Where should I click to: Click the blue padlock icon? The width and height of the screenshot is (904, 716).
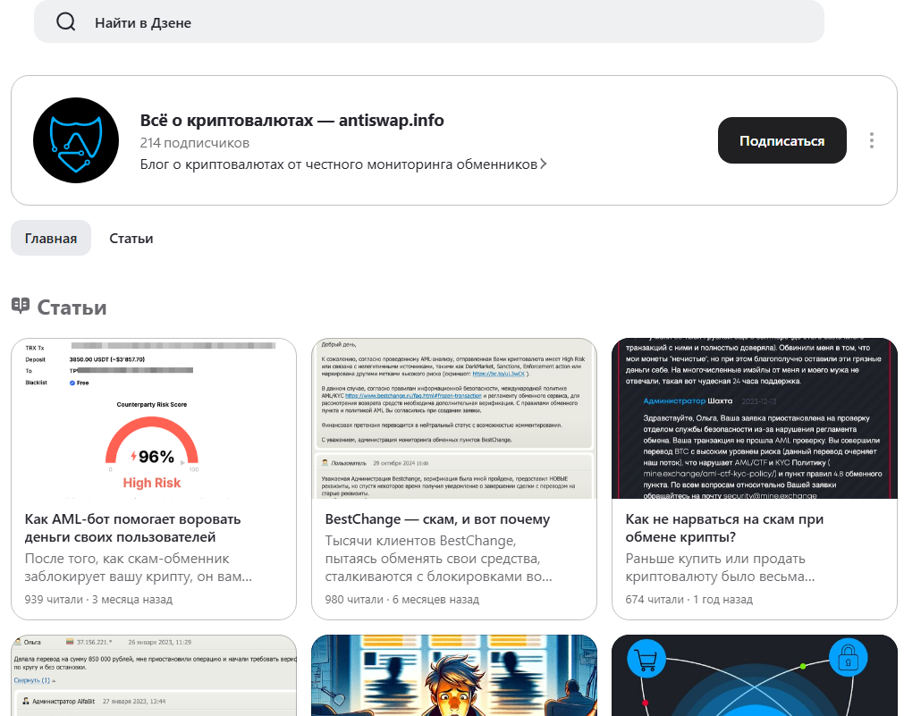coord(848,657)
